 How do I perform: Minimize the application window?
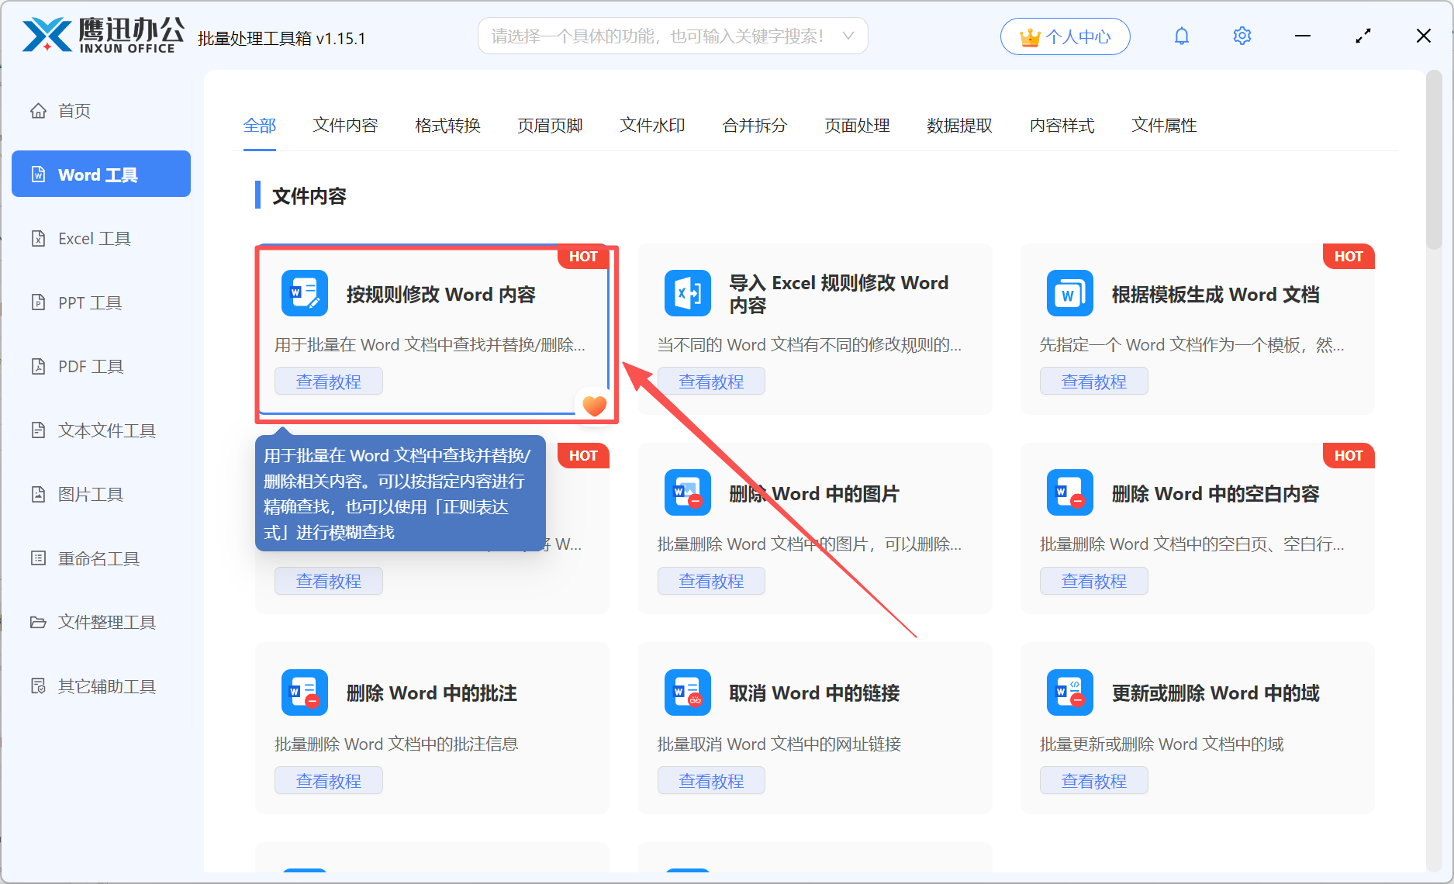pos(1303,36)
